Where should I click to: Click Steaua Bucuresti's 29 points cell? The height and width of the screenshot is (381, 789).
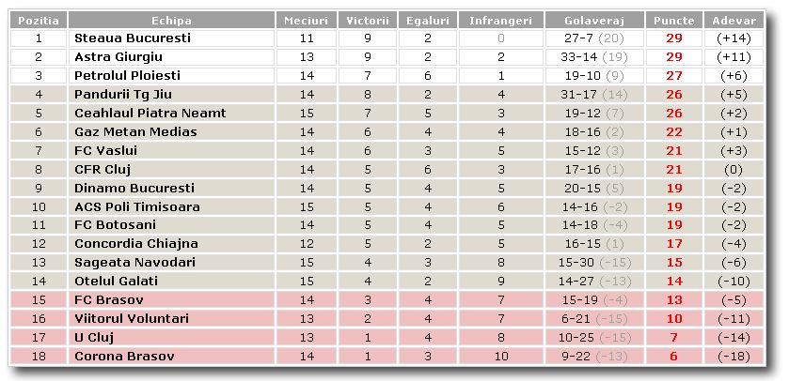674,38
